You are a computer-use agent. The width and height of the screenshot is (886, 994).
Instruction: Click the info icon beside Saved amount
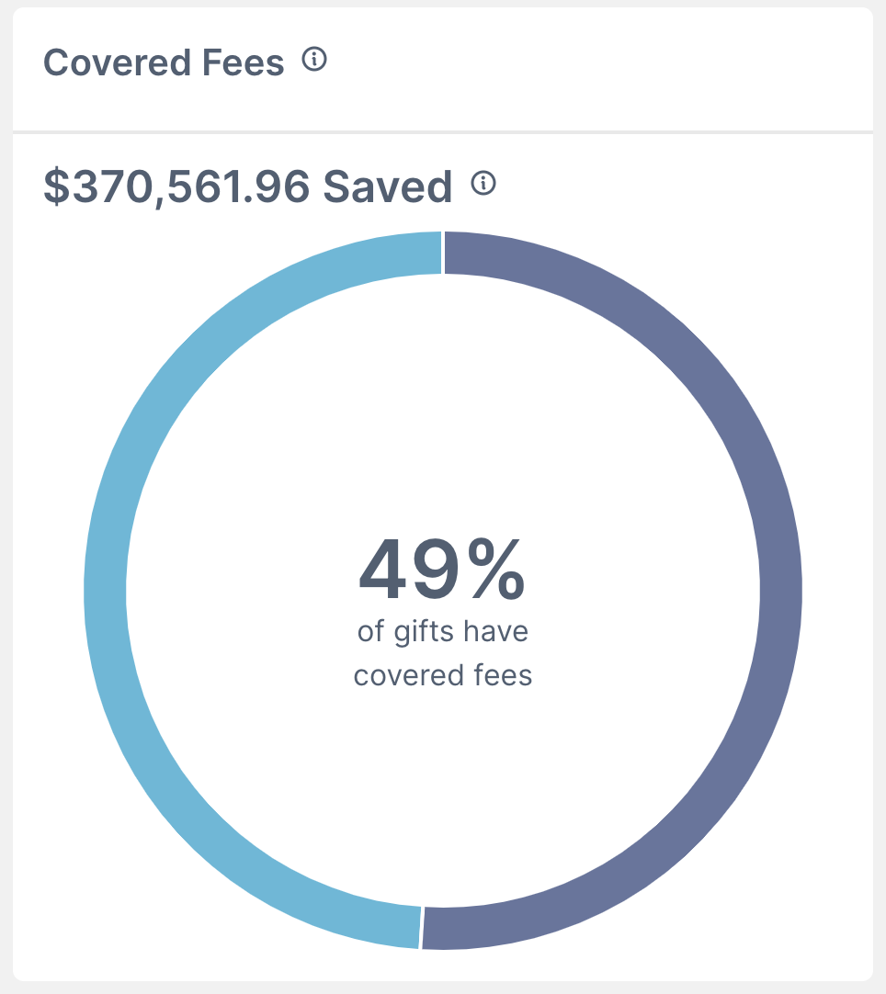(483, 183)
